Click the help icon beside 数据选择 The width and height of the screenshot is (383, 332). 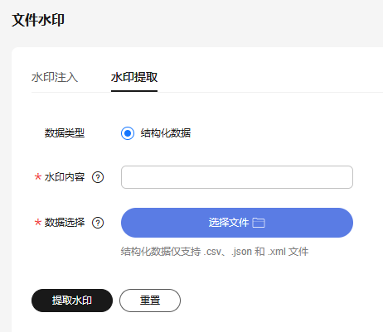98,223
